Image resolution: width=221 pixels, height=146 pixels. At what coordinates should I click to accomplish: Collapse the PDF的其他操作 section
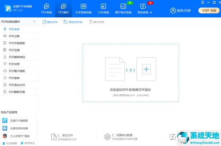[34, 22]
